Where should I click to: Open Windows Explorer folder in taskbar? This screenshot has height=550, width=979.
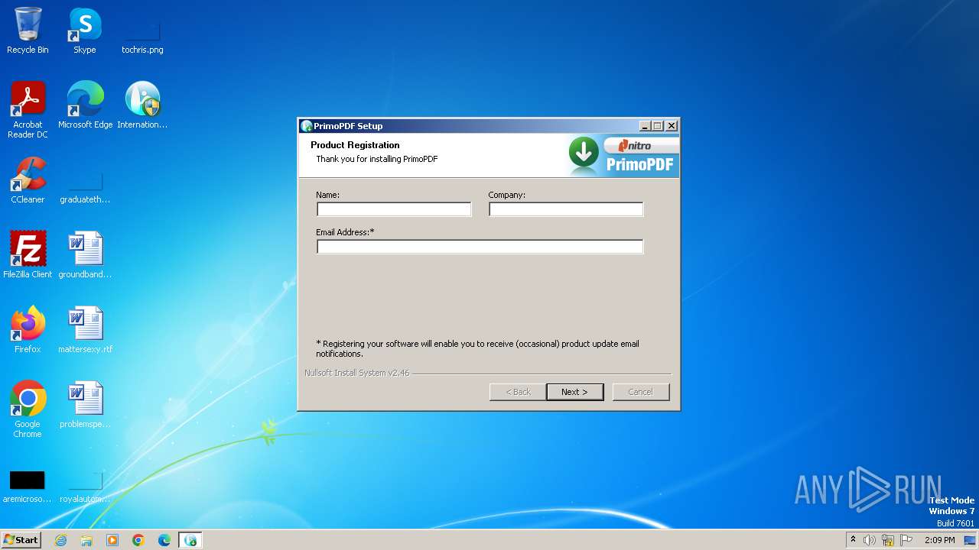[86, 540]
